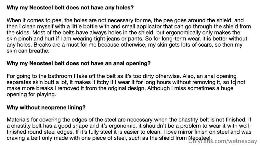This screenshot has width=260, height=147.
Task: Click the words "original design" in the second paragraph
Action: coord(126,88)
